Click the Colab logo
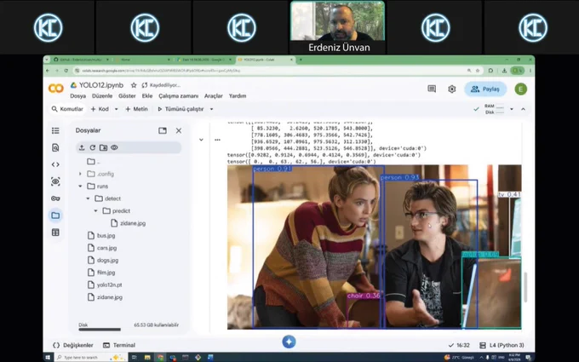This screenshot has width=579, height=362. pos(56,89)
